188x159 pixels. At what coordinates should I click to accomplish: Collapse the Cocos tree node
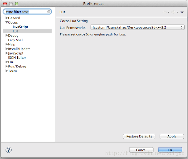pos(7,22)
